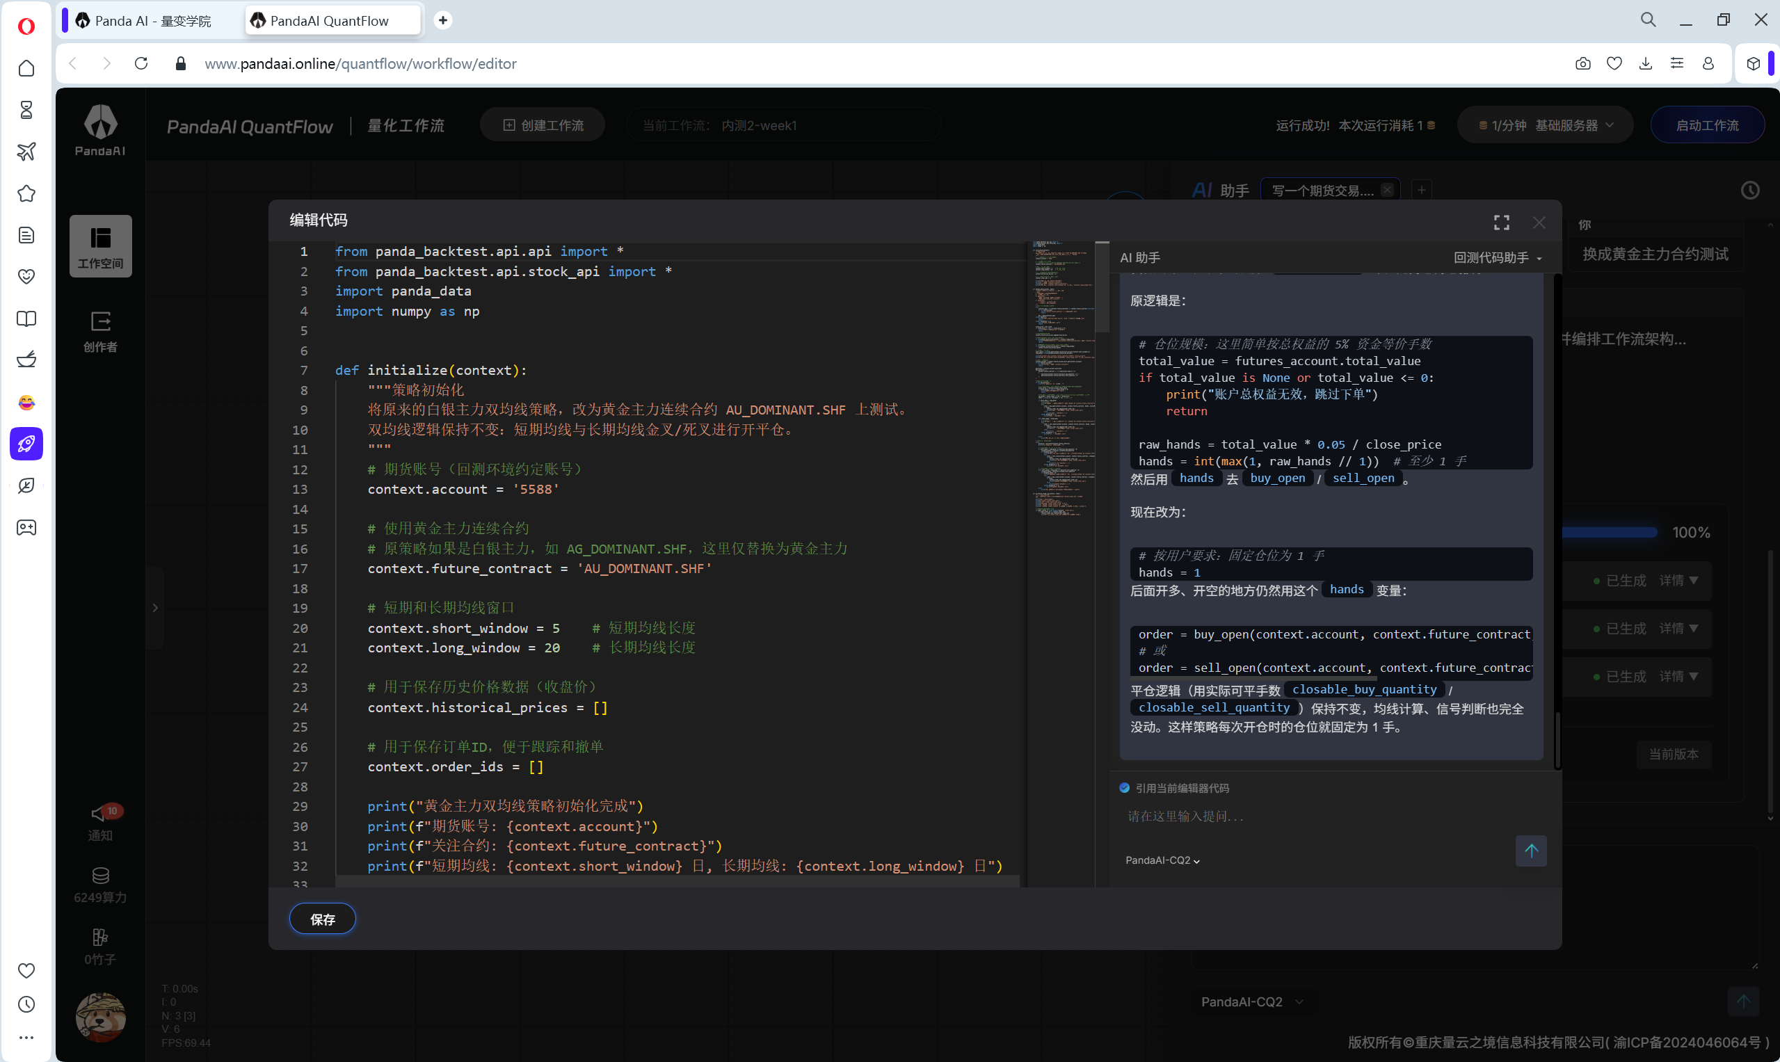Toggle fullscreen for the code editor dialog
This screenshot has width=1780, height=1062.
[x=1502, y=223]
